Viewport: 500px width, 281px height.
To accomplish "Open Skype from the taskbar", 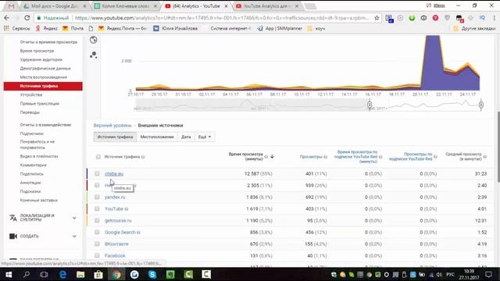I will pyautogui.click(x=152, y=274).
